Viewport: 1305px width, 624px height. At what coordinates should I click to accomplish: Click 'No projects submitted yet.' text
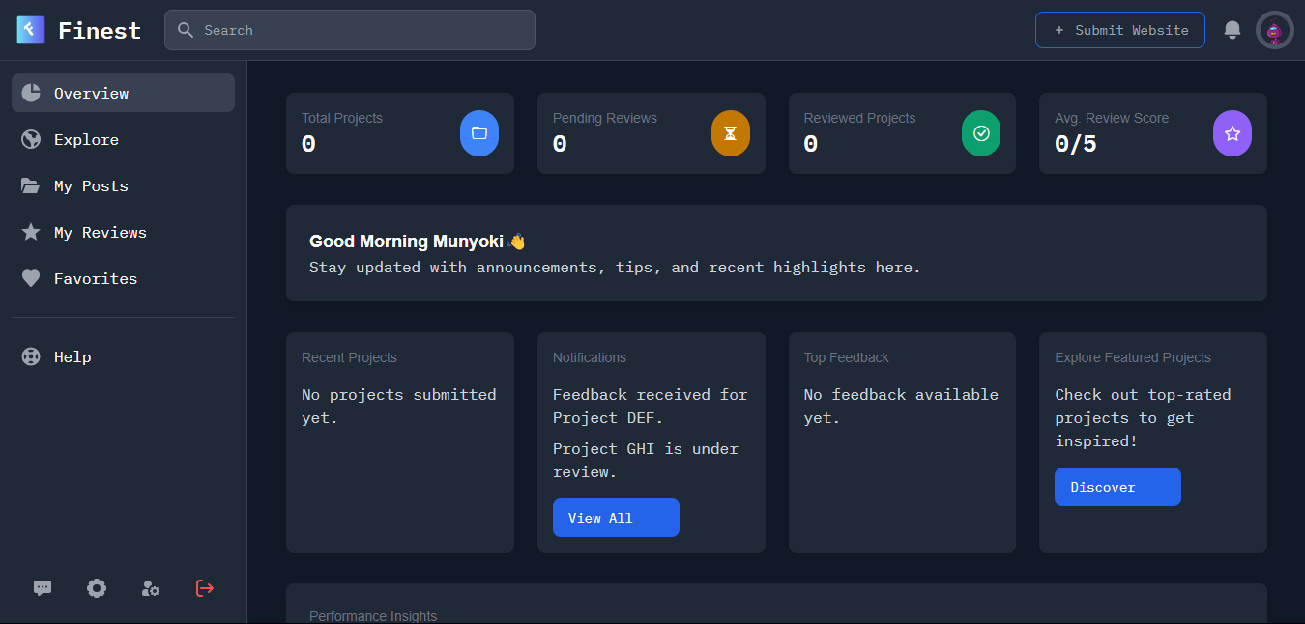tap(399, 406)
